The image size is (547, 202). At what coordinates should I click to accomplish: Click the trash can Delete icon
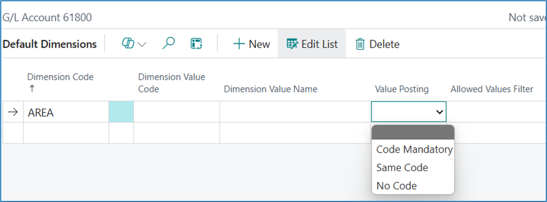point(360,44)
